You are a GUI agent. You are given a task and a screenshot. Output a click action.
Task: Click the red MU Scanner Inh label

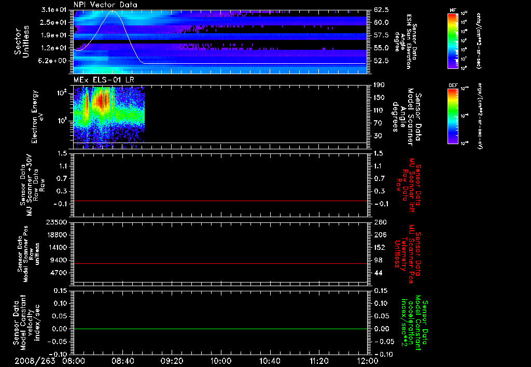click(x=408, y=185)
